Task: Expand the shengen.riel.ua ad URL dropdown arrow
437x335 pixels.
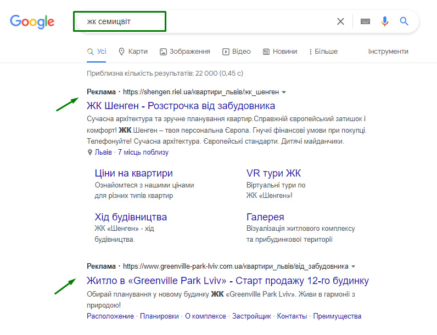Action: tap(284, 92)
